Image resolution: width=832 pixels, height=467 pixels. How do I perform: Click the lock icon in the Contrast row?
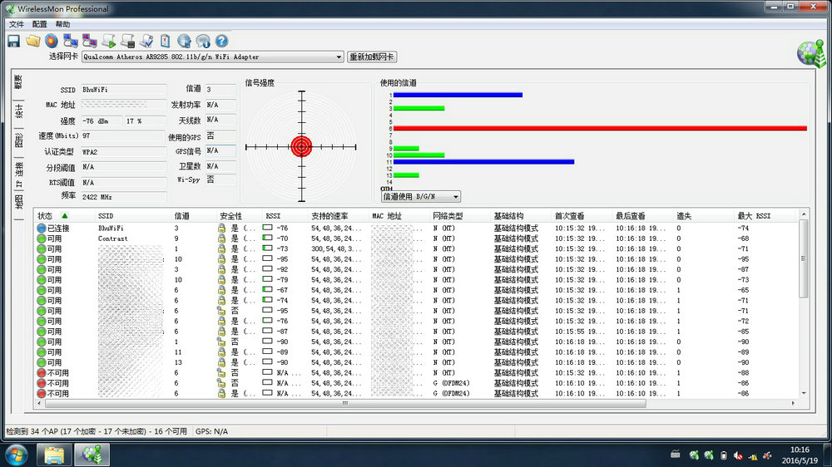[221, 238]
